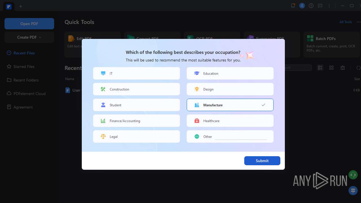
Task: Click the Starred Files star icon
Action: [9, 67]
